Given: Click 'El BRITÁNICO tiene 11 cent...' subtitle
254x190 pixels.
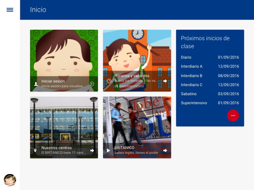Looking at the screenshot, I should point(64,152).
